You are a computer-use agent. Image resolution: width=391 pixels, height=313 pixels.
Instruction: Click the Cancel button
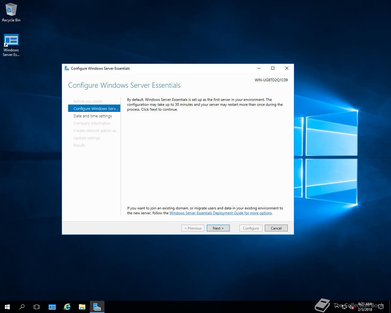coord(276,228)
